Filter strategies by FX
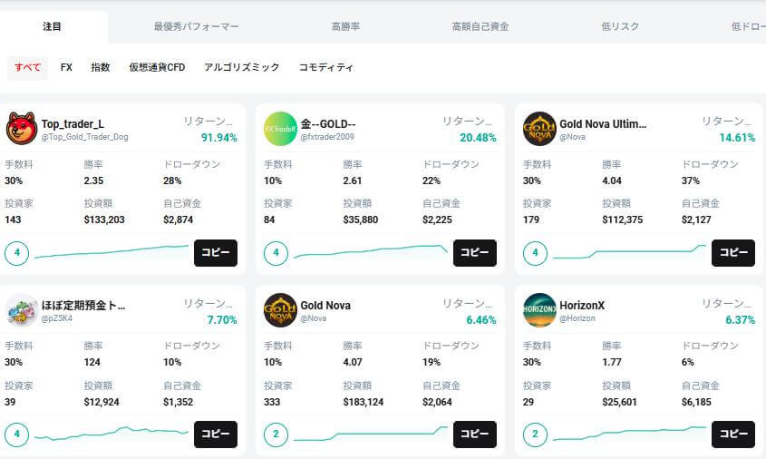Screen dimensions: 766x459 coord(66,67)
